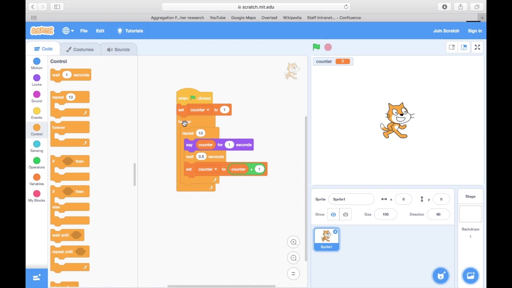Switch to the Costumes tab
Image resolution: width=512 pixels, height=288 pixels.
click(x=79, y=50)
